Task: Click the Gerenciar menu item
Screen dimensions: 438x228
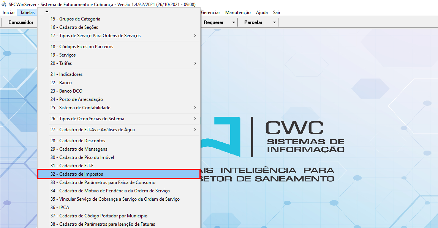Action: [210, 13]
